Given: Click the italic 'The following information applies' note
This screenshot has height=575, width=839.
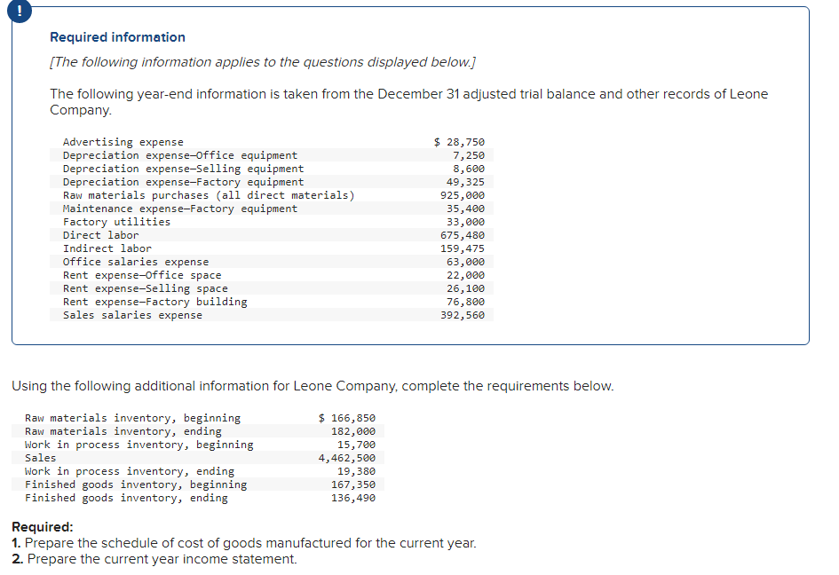Looking at the screenshot, I should coord(263,62).
